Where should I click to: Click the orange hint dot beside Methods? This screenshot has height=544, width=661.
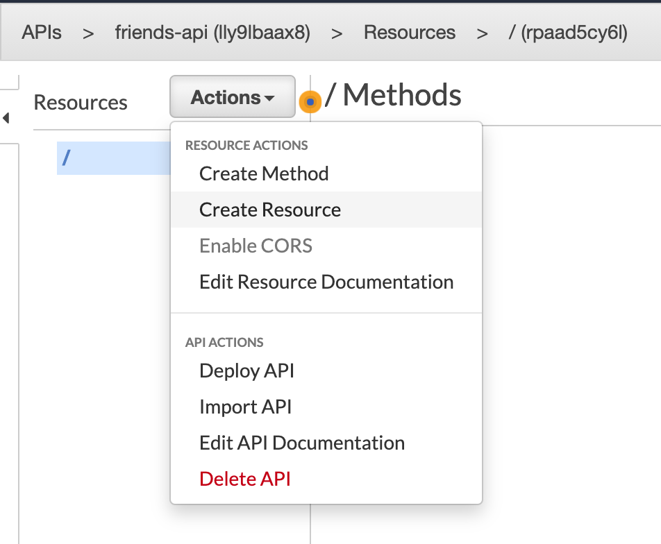(x=310, y=102)
